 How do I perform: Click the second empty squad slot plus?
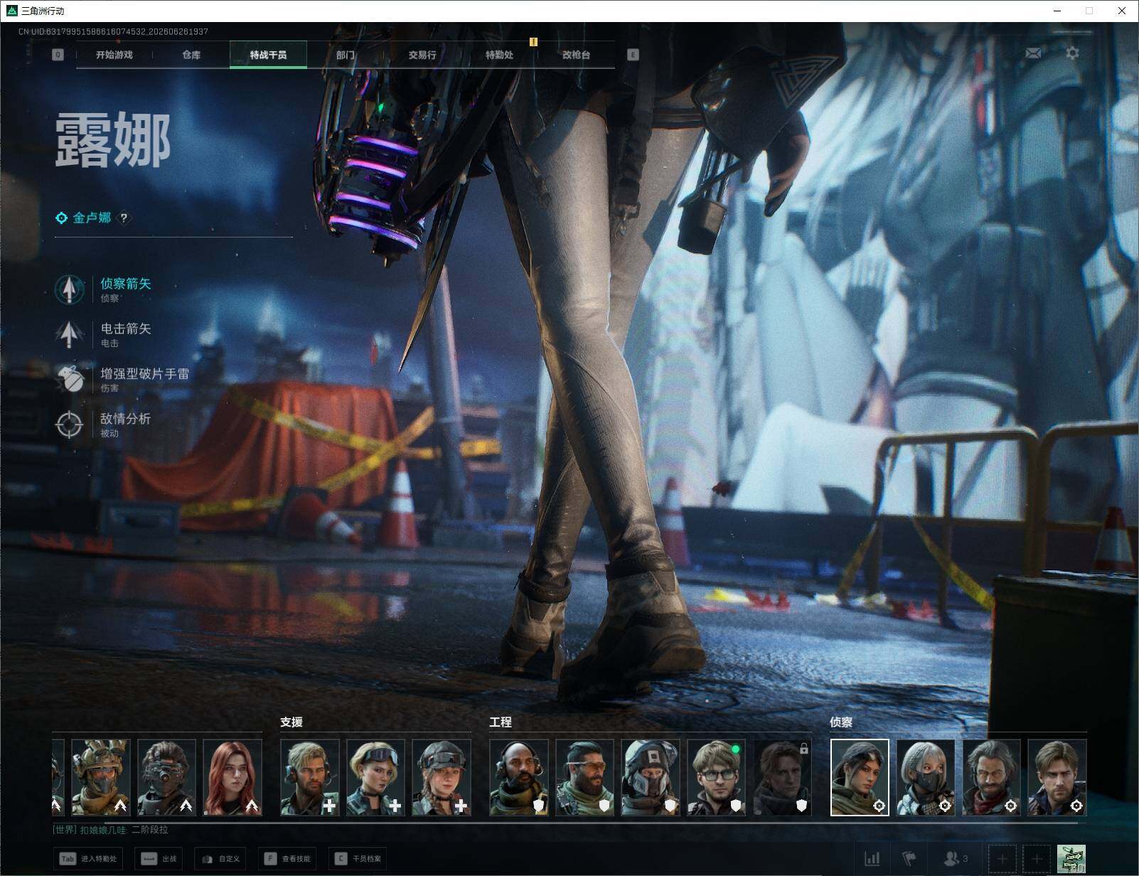[x=1037, y=859]
